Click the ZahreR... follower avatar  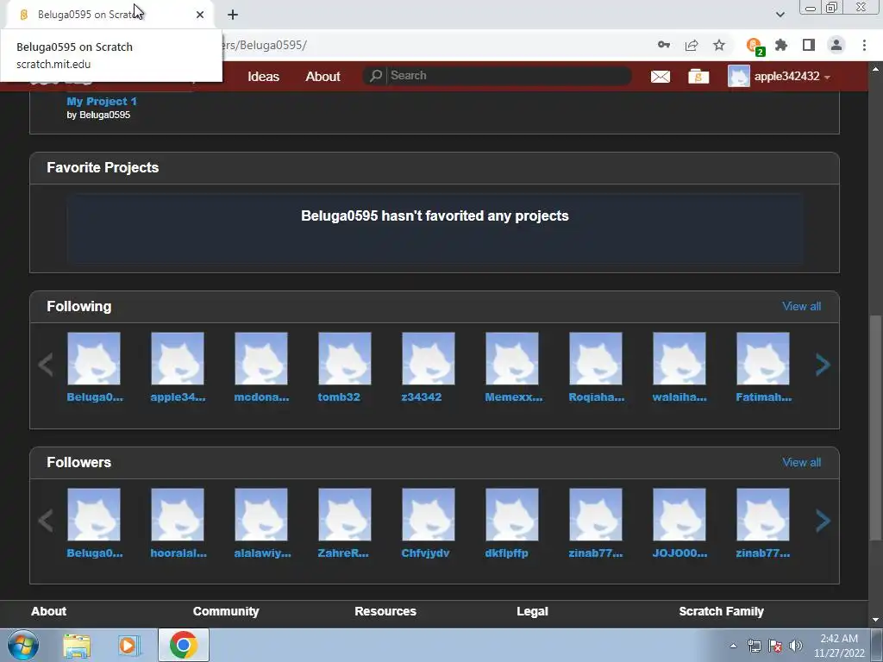click(345, 515)
